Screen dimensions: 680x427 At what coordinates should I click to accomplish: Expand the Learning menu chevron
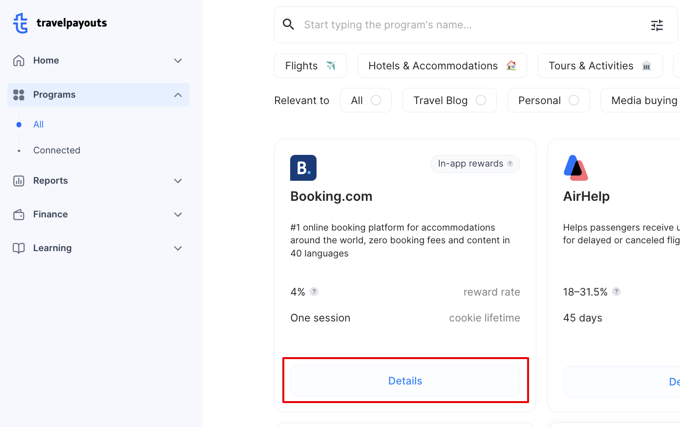[178, 248]
